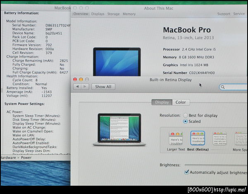
Task: Switch to the Displays tab
Action: (x=98, y=14)
